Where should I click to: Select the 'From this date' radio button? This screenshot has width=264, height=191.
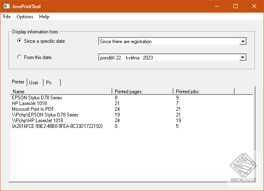(19, 57)
